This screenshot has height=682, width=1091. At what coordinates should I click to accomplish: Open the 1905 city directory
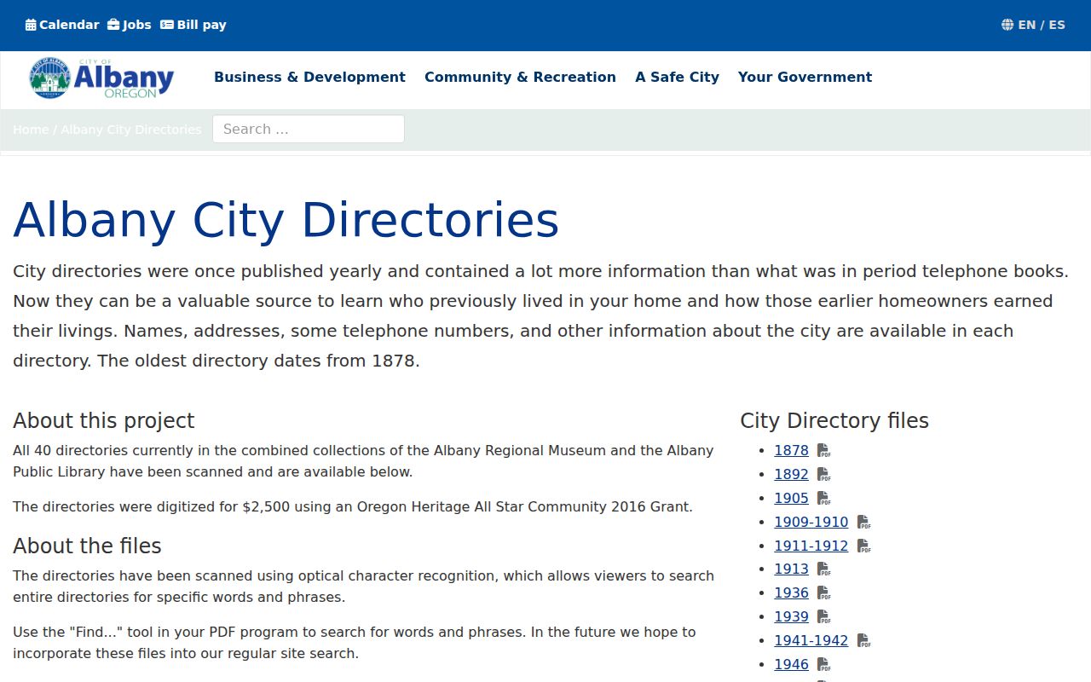tap(791, 498)
